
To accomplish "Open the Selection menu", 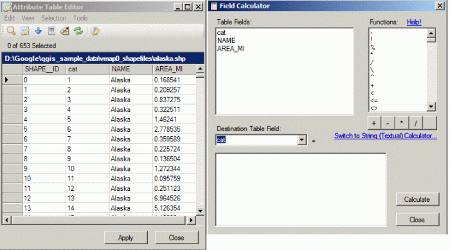I will click(53, 18).
